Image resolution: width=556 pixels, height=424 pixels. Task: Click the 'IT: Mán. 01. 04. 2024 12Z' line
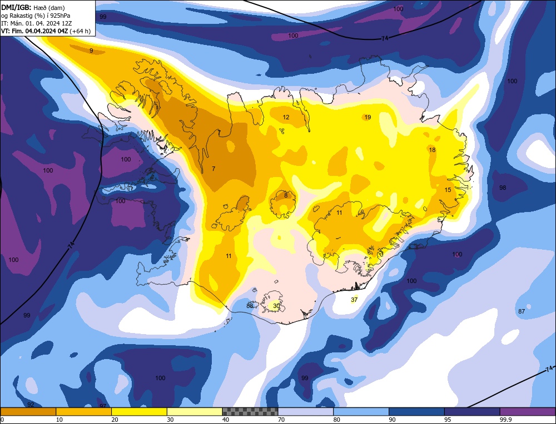point(36,23)
